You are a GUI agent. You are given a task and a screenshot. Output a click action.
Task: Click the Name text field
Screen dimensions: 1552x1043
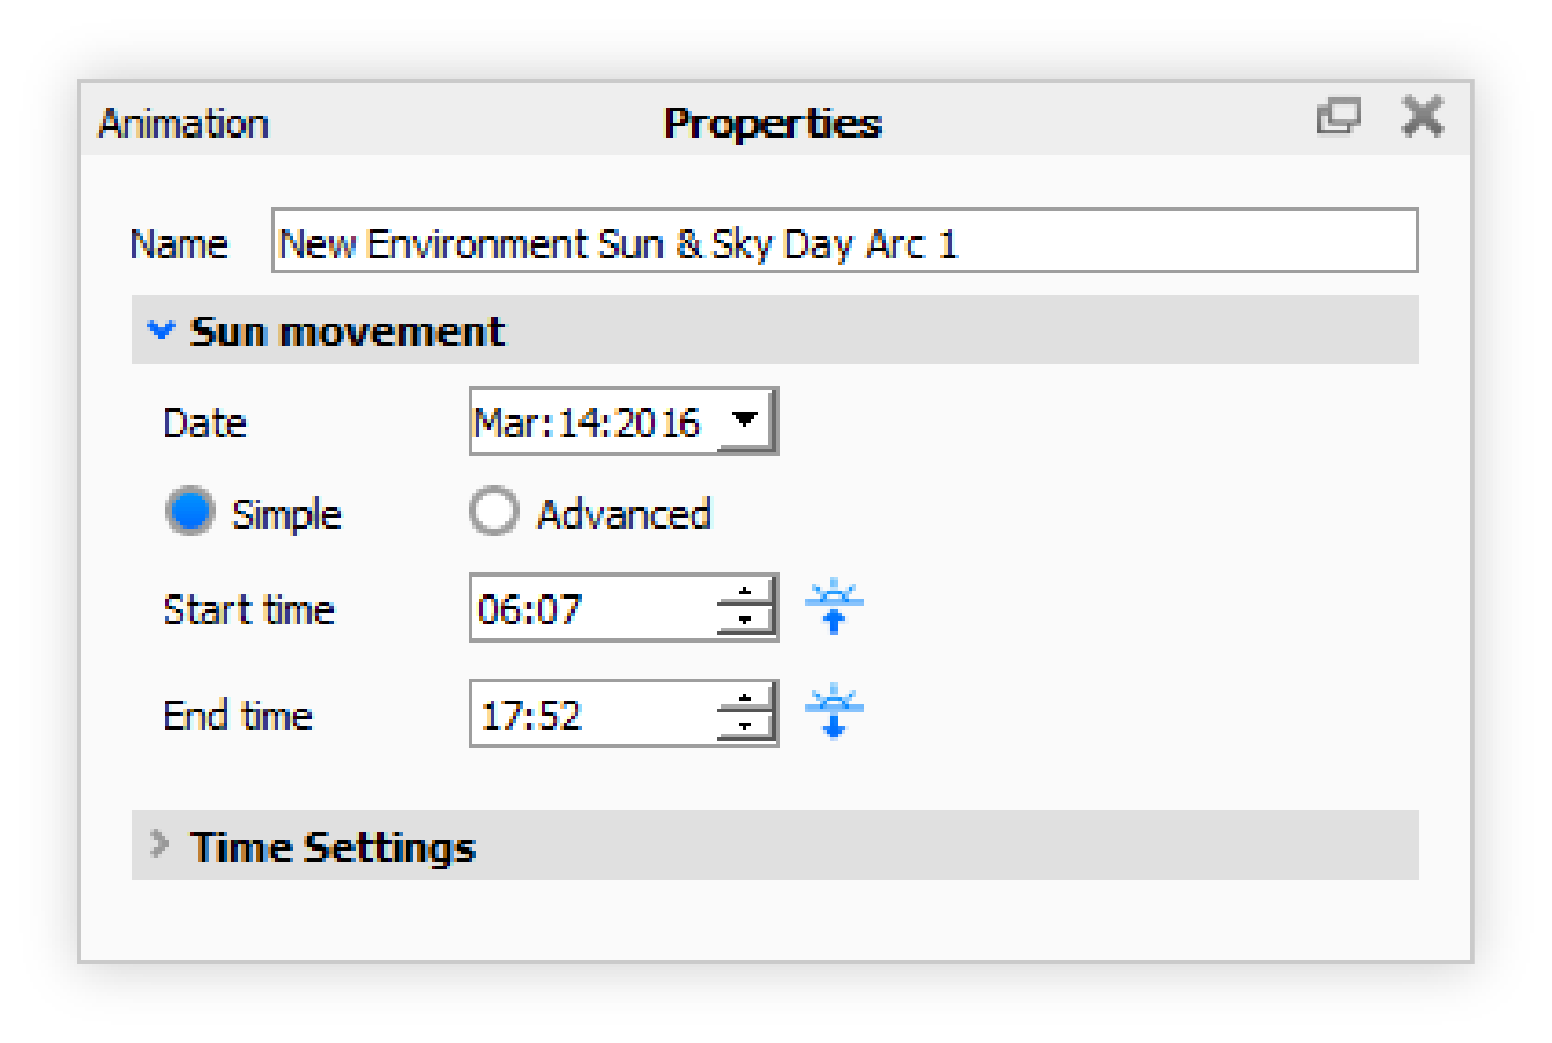(843, 241)
